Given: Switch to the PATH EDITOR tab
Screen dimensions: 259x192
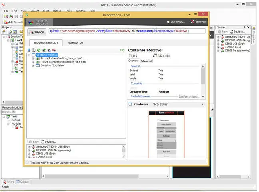Looking at the screenshot, I should pos(75,43).
